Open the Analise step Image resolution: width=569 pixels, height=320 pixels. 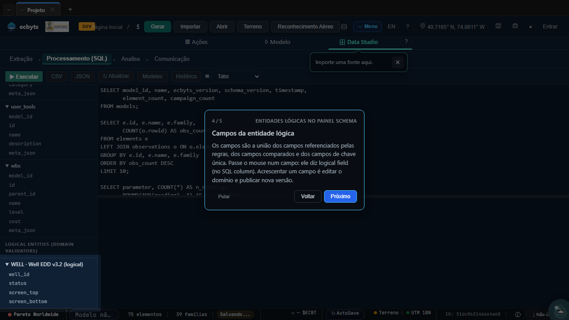(x=131, y=59)
